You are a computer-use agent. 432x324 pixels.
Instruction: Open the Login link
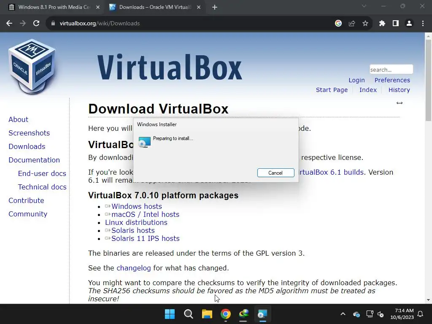point(356,80)
